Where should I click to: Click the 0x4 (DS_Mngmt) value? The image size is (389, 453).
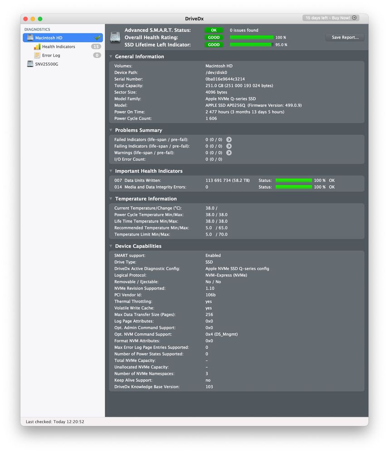222,334
